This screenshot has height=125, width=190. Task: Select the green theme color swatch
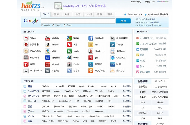[166, 2]
